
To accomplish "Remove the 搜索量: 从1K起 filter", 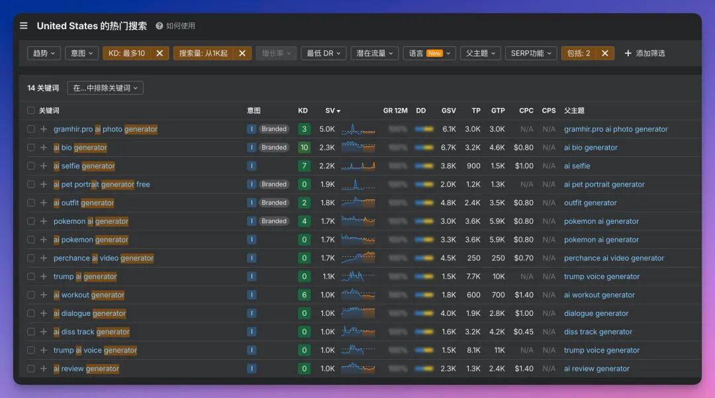I will (x=242, y=53).
